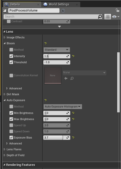The height and width of the screenshot is (169, 121).
Task: Enable the Bloom Method checkbox
Action: [11, 50]
